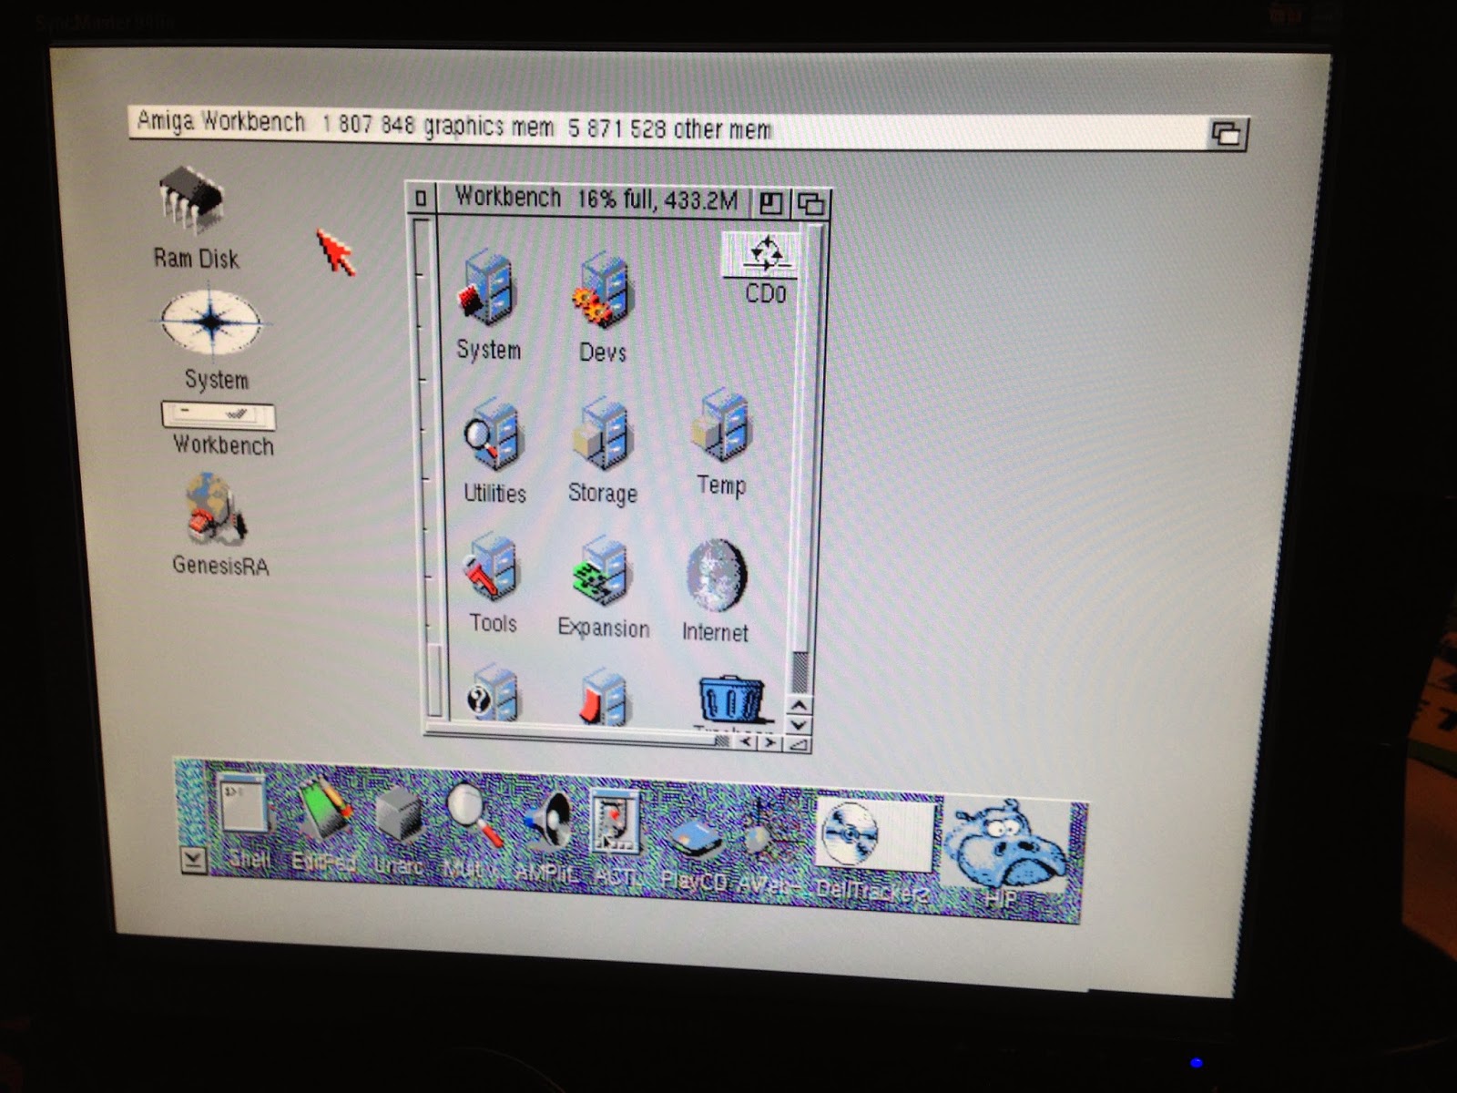The image size is (1457, 1093).
Task: Click the Workbench window resize gadget
Action: pyautogui.click(x=798, y=745)
